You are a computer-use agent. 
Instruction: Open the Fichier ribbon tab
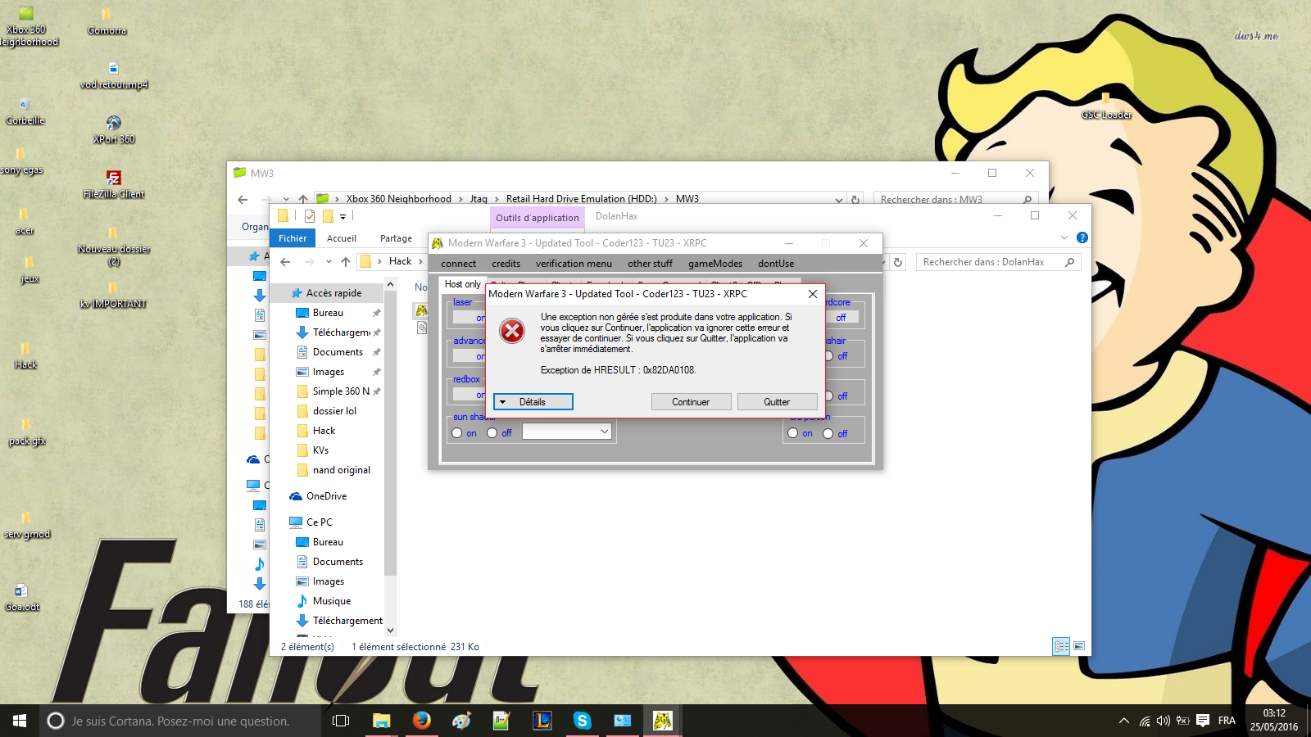click(x=293, y=238)
